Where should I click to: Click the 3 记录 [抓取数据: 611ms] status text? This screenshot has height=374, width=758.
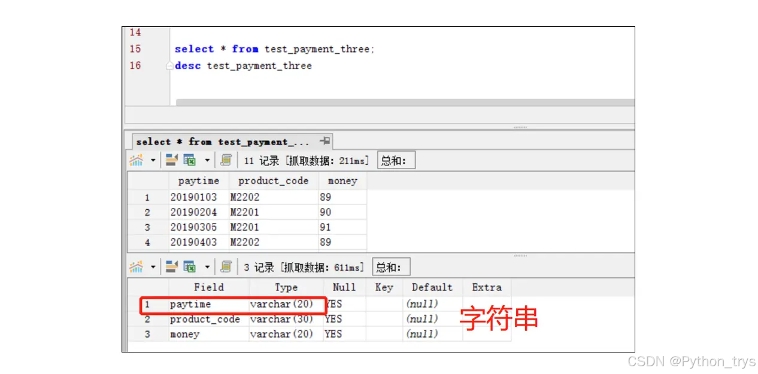304,267
